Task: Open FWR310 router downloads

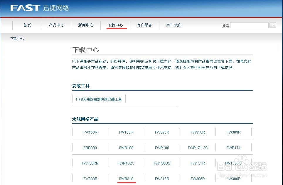Action: (126, 179)
